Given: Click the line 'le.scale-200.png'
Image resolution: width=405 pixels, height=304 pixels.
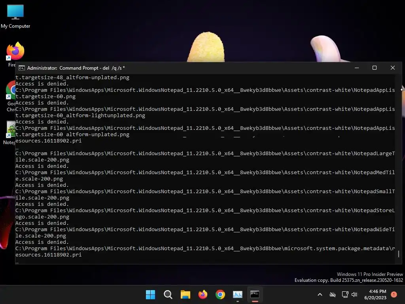Looking at the screenshot, I should [41, 236].
